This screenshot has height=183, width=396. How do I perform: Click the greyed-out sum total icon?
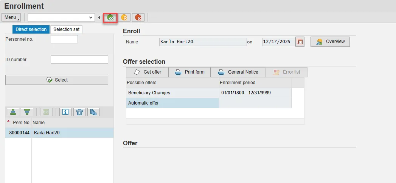(x=46, y=112)
